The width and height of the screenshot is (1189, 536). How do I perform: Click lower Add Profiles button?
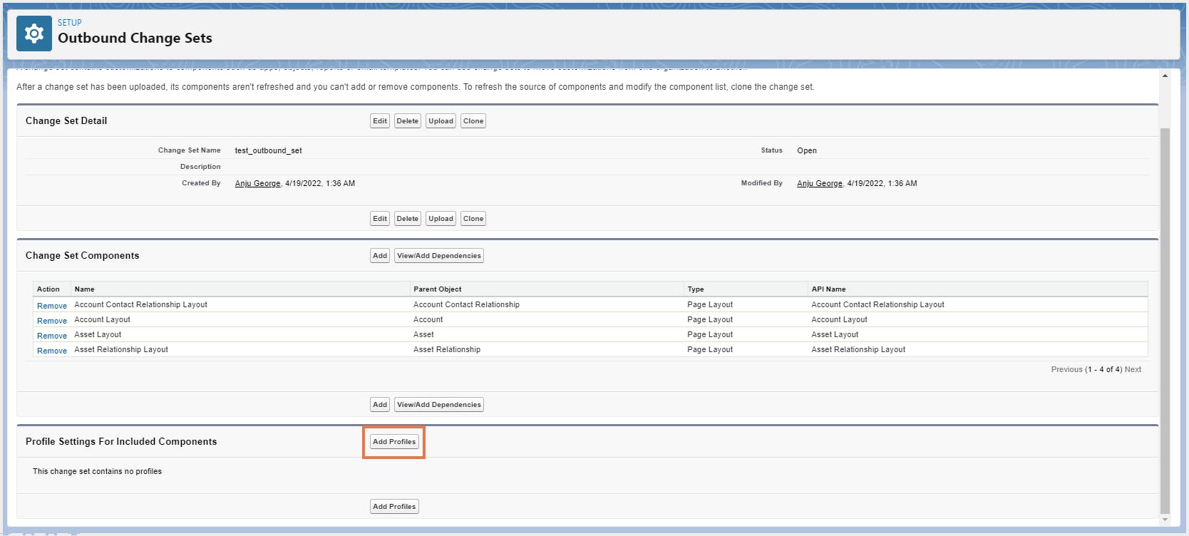[x=394, y=507]
